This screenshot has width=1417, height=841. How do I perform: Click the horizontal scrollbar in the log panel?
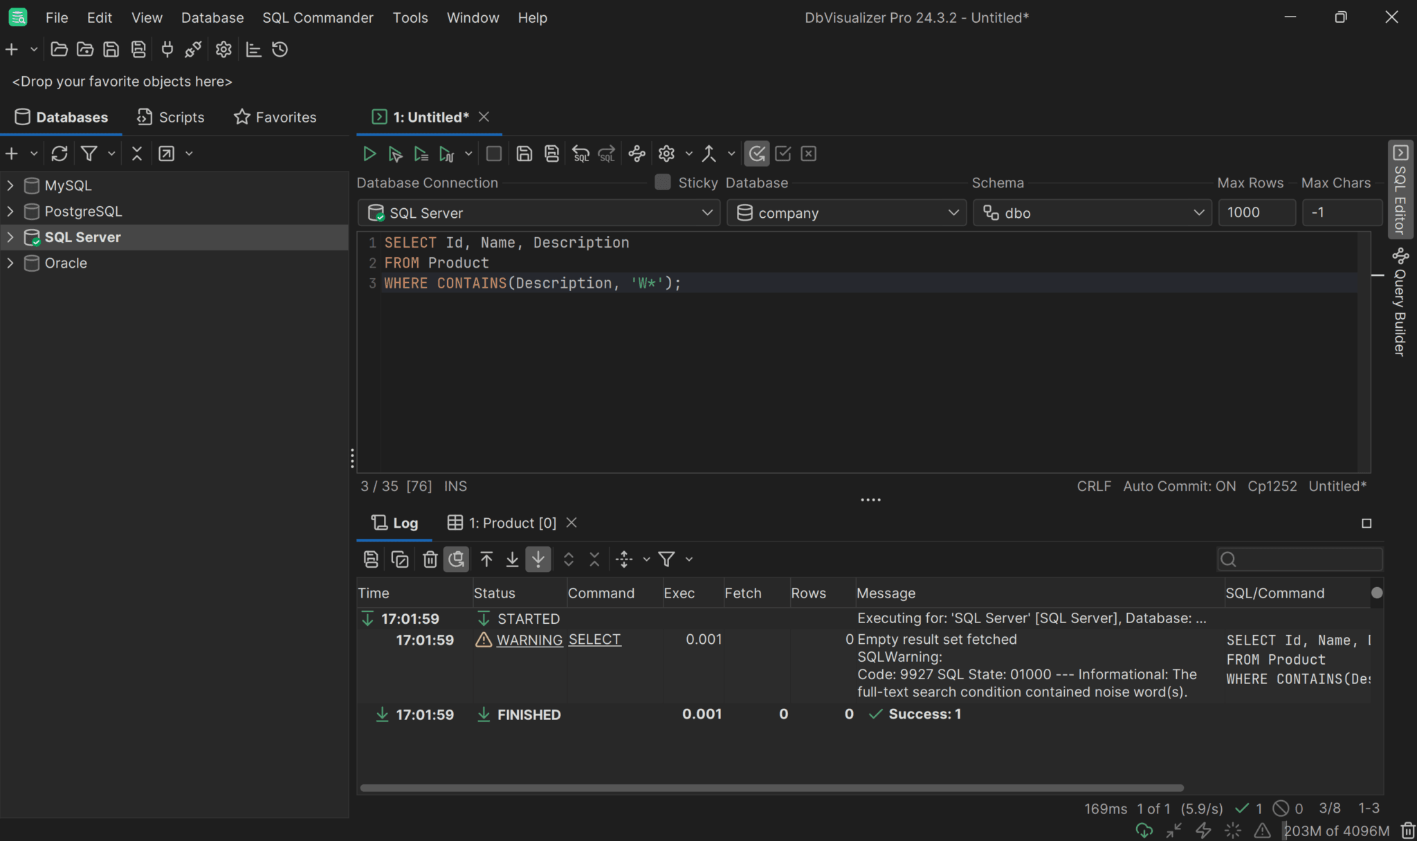click(771, 788)
